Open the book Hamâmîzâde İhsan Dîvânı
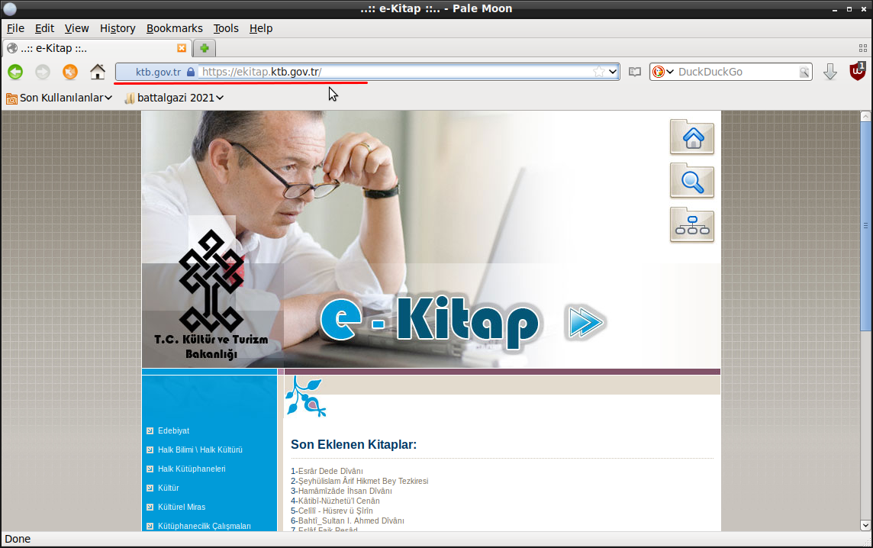 tap(345, 492)
